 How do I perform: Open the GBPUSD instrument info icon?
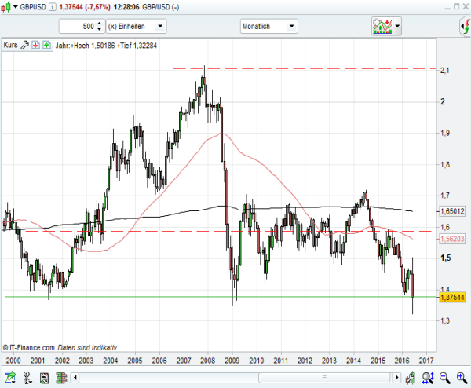tap(53, 7)
